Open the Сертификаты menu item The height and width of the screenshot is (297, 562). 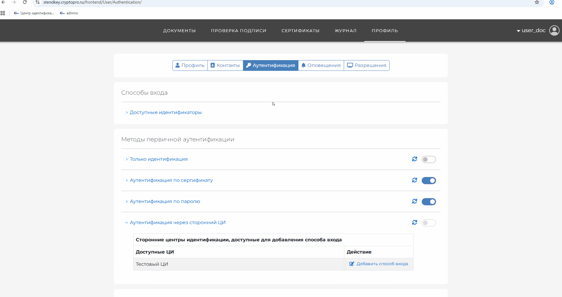pos(300,31)
